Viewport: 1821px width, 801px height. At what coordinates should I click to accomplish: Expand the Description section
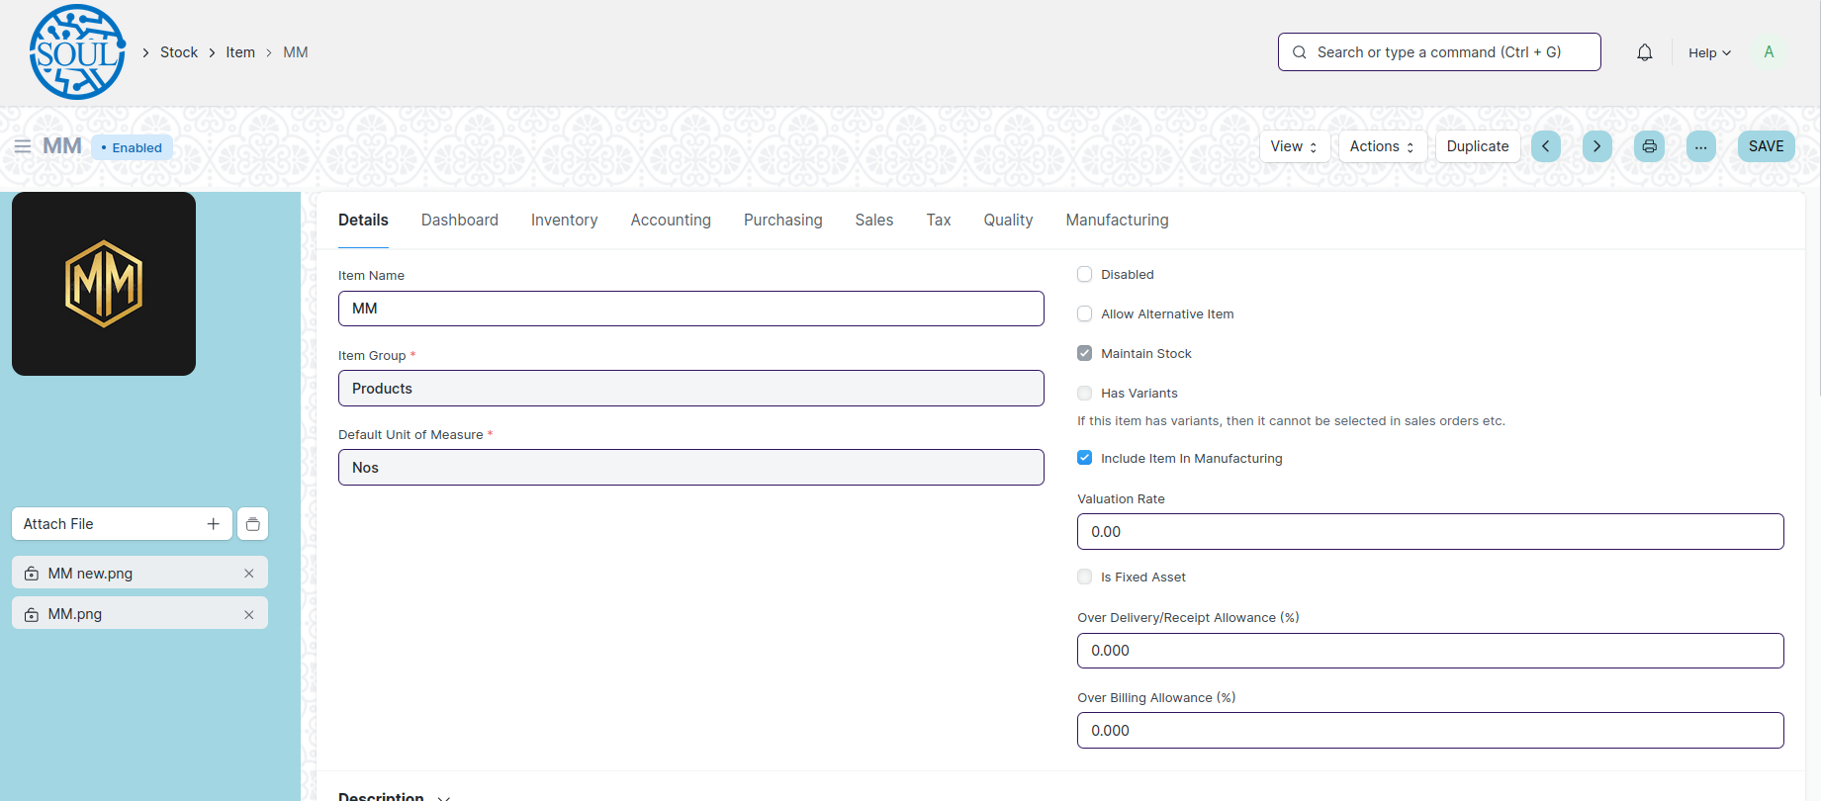[x=394, y=796]
